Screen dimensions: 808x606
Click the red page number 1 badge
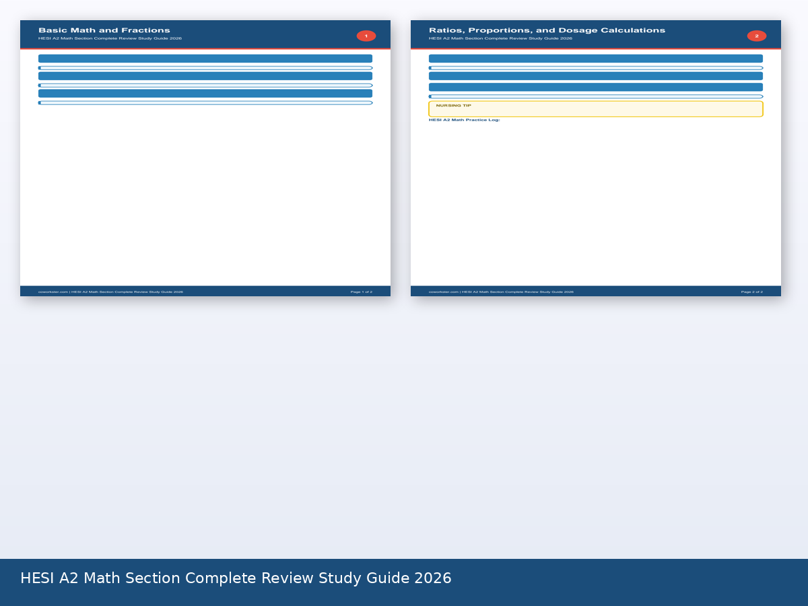tap(366, 36)
